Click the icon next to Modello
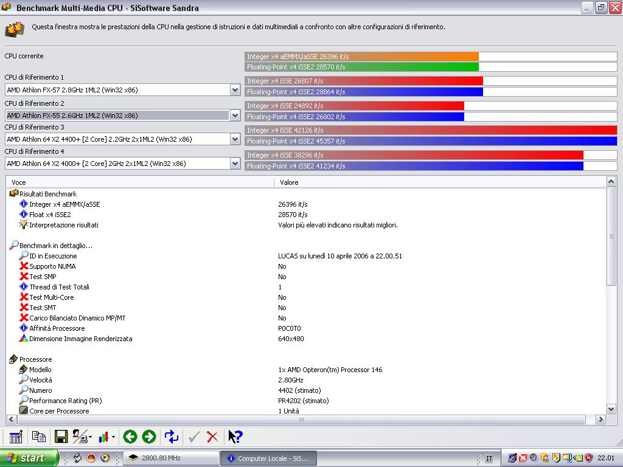The image size is (623, 467). (24, 369)
